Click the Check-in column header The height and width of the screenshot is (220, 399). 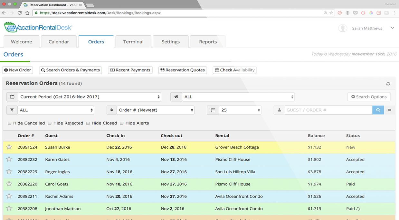click(x=115, y=136)
